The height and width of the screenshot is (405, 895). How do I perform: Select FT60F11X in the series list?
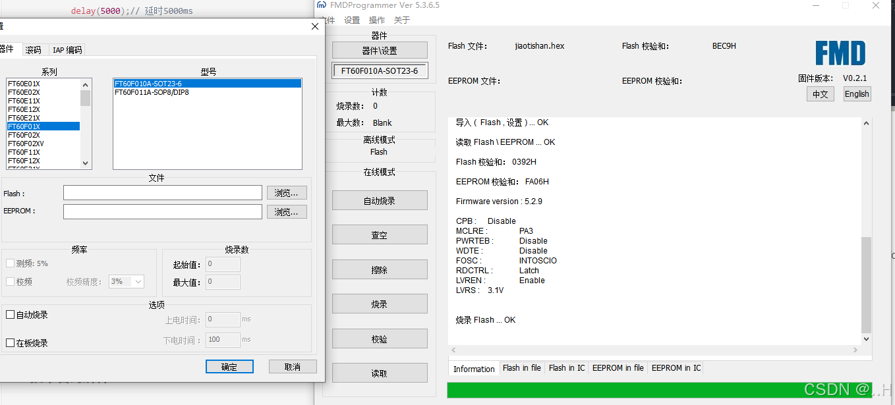(x=43, y=152)
